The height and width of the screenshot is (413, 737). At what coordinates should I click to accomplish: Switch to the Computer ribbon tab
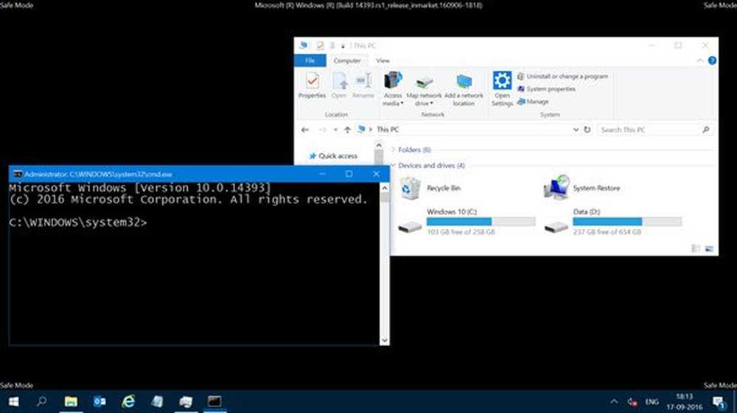[x=347, y=60]
